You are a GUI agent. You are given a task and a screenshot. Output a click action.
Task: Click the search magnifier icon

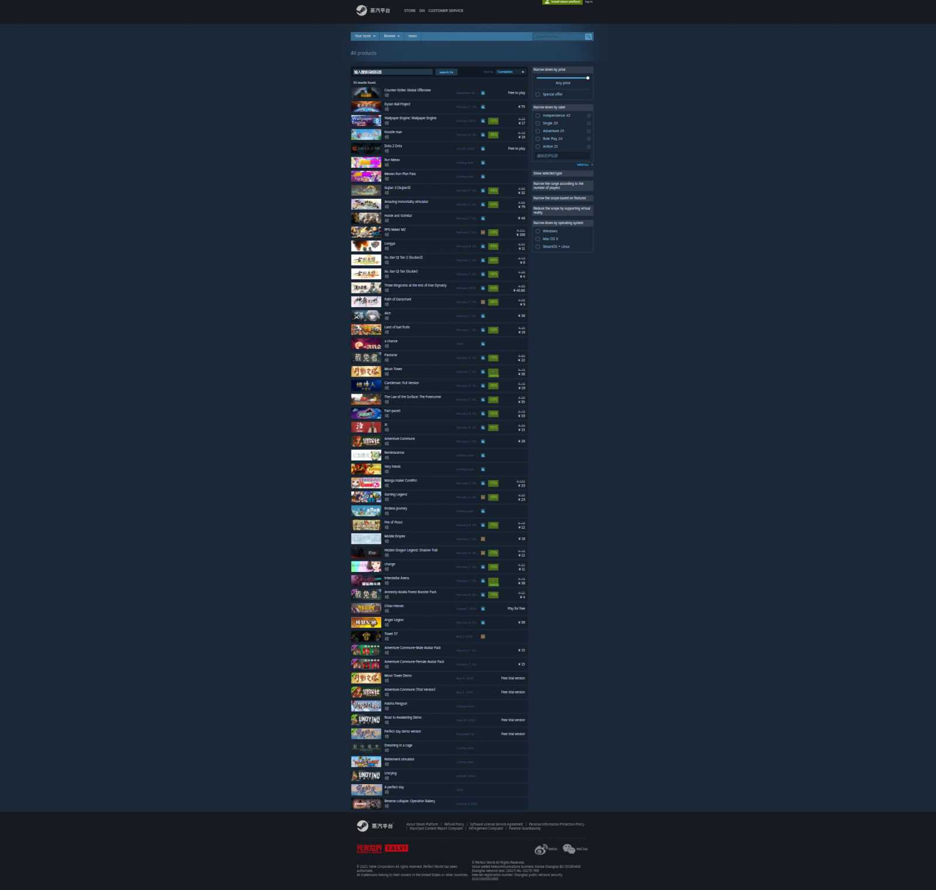click(x=588, y=36)
